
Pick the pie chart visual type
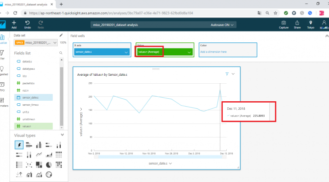click(x=49, y=165)
